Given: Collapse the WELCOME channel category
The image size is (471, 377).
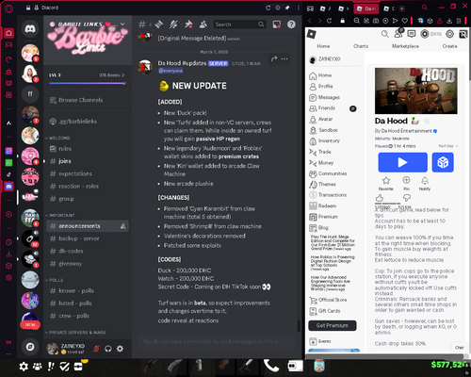Looking at the screenshot, I should pyautogui.click(x=58, y=138).
